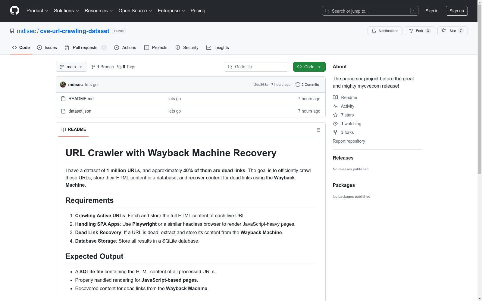482x301 pixels.
Task: Click the dataset.json file icon
Action: click(x=63, y=111)
